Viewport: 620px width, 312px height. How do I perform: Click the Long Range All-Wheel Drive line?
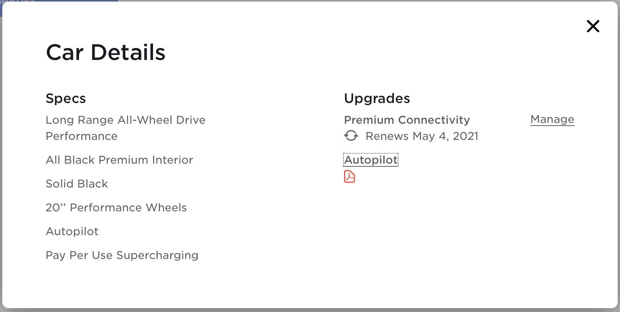125,120
